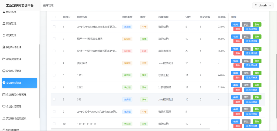
Task: Click the 设备监控管理 monitor icon
Action: pos(4,71)
